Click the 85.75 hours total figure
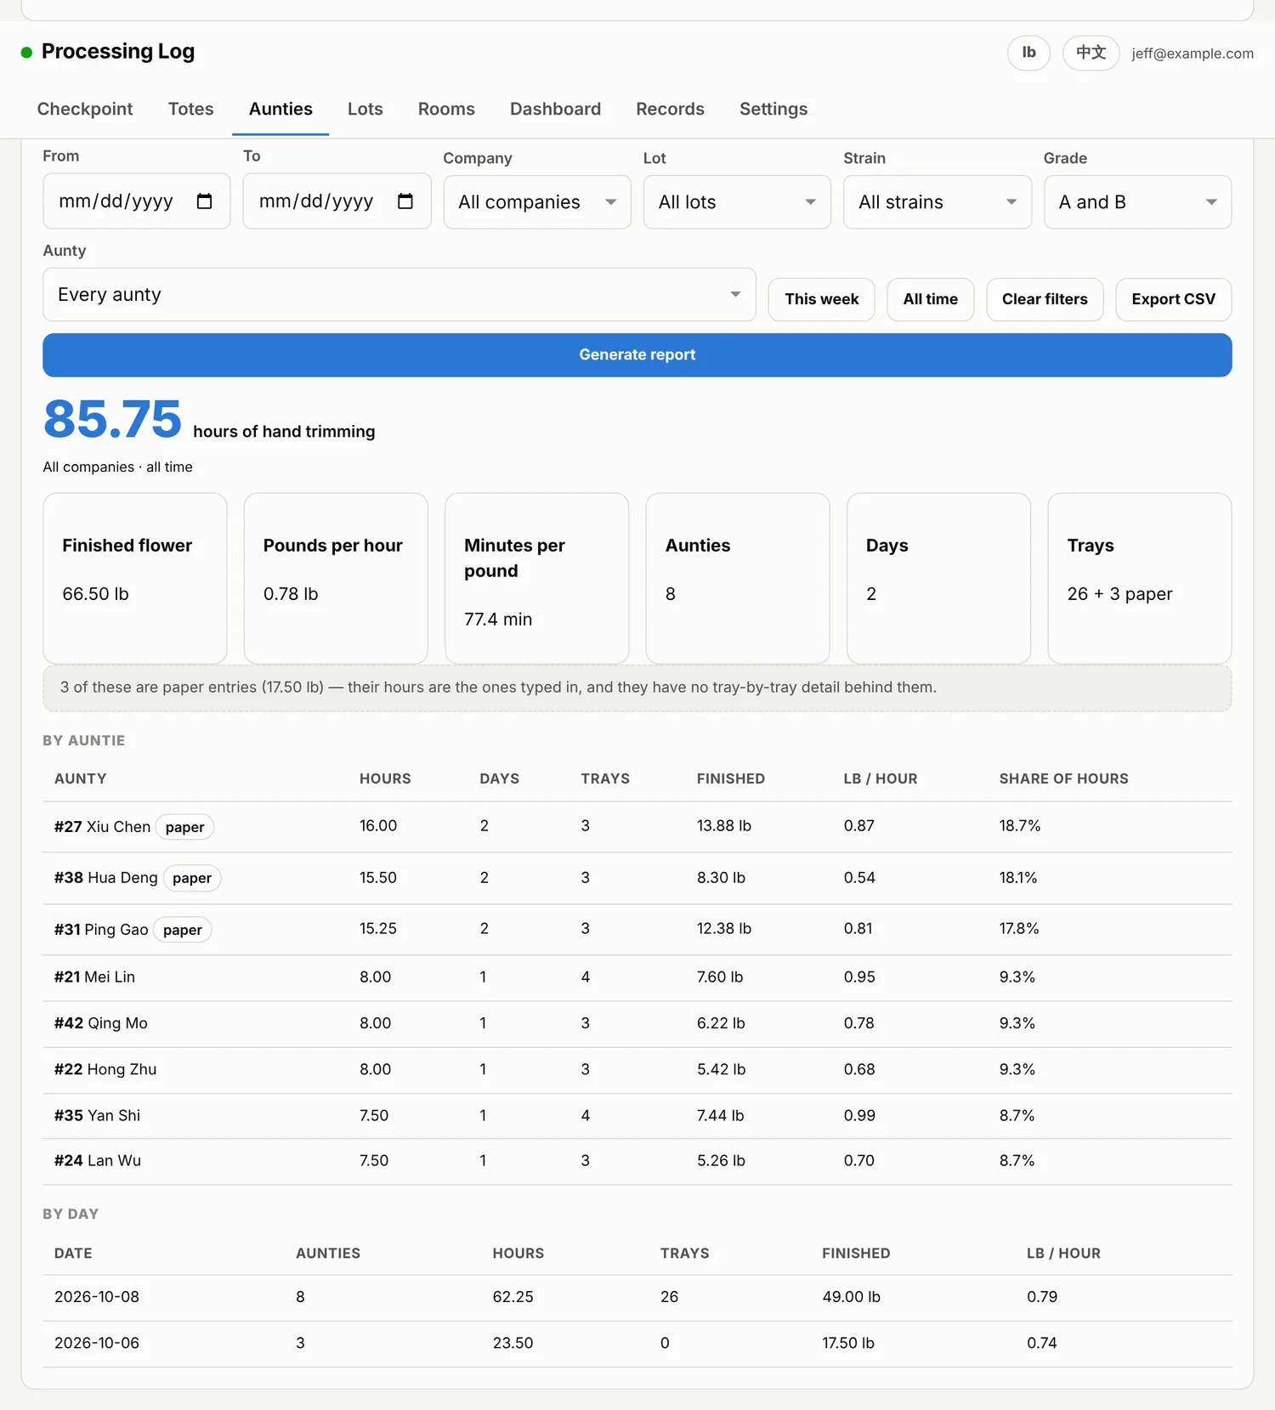This screenshot has height=1410, width=1275. coord(112,419)
